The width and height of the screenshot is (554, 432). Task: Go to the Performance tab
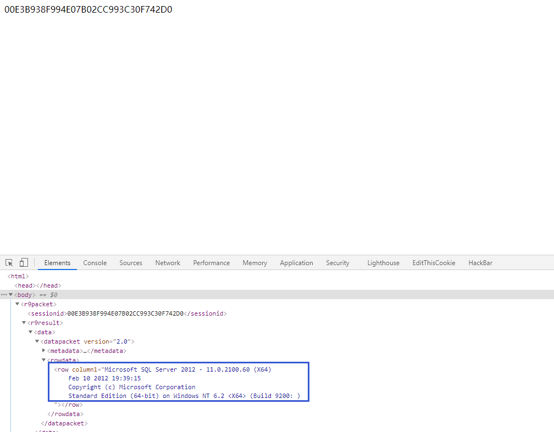211,263
